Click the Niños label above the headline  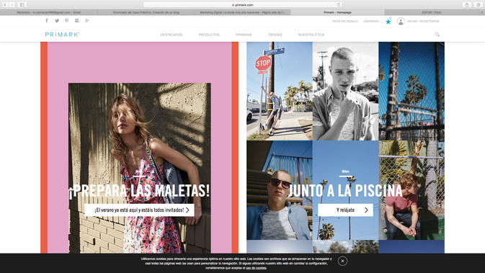[x=345, y=171]
